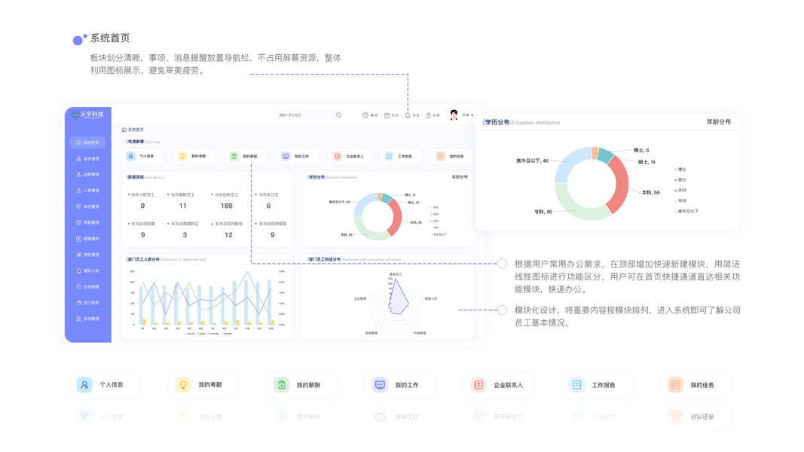Toggle 本科 legend entry in enlarged chart
Image resolution: width=804 pixels, height=452 pixels.
680,190
